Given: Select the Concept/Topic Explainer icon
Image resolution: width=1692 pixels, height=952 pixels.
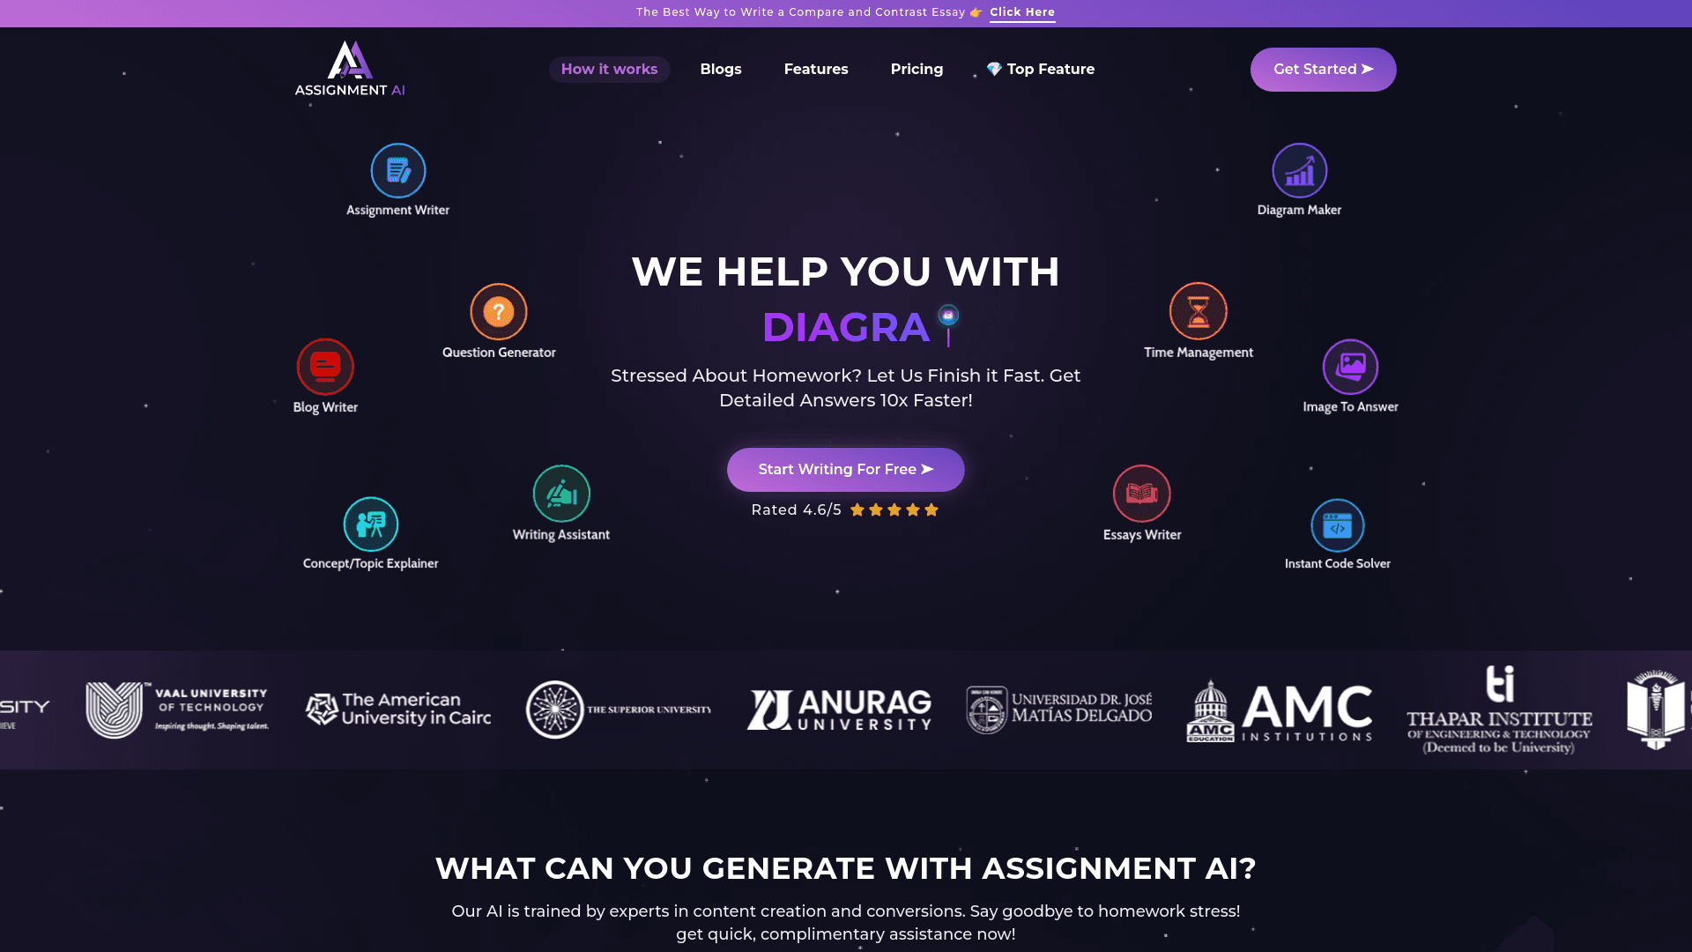Looking at the screenshot, I should 369,524.
